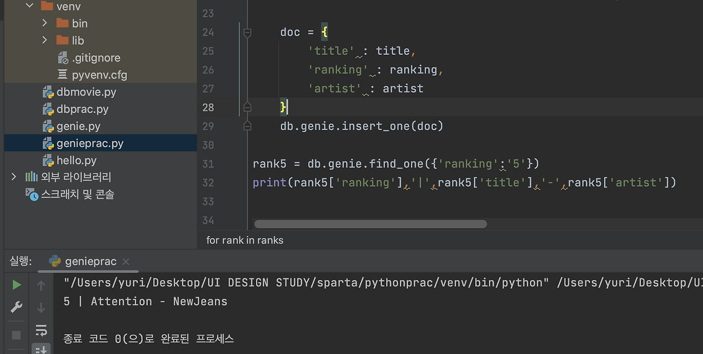703x354 pixels.
Task: Open dbprac.py in the project tree
Action: click(x=82, y=109)
